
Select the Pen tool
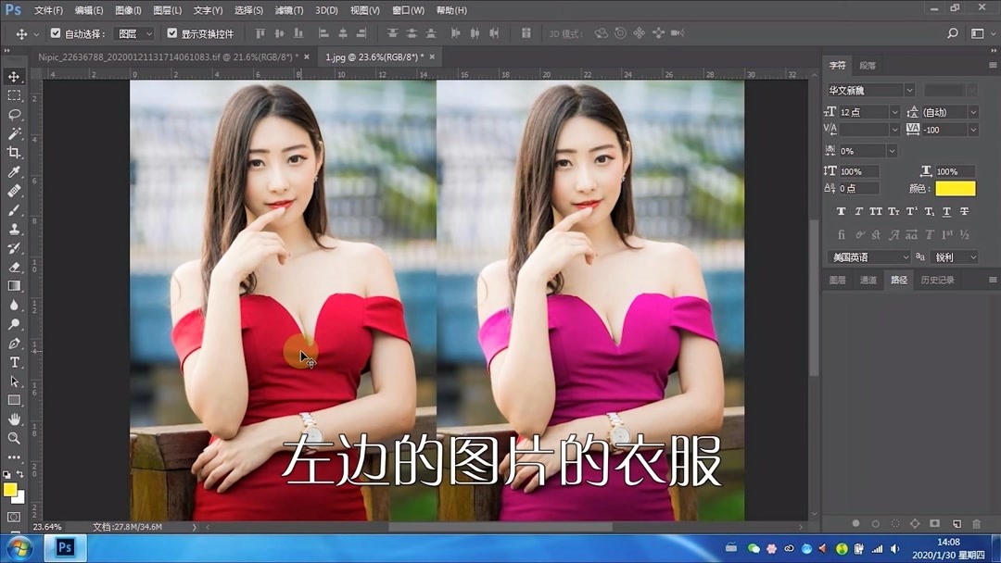coord(14,342)
